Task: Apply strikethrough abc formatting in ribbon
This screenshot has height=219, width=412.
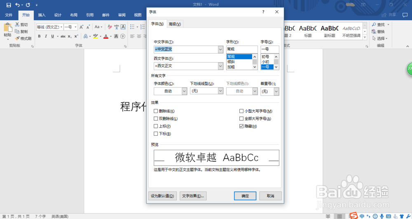Action: 63,36
